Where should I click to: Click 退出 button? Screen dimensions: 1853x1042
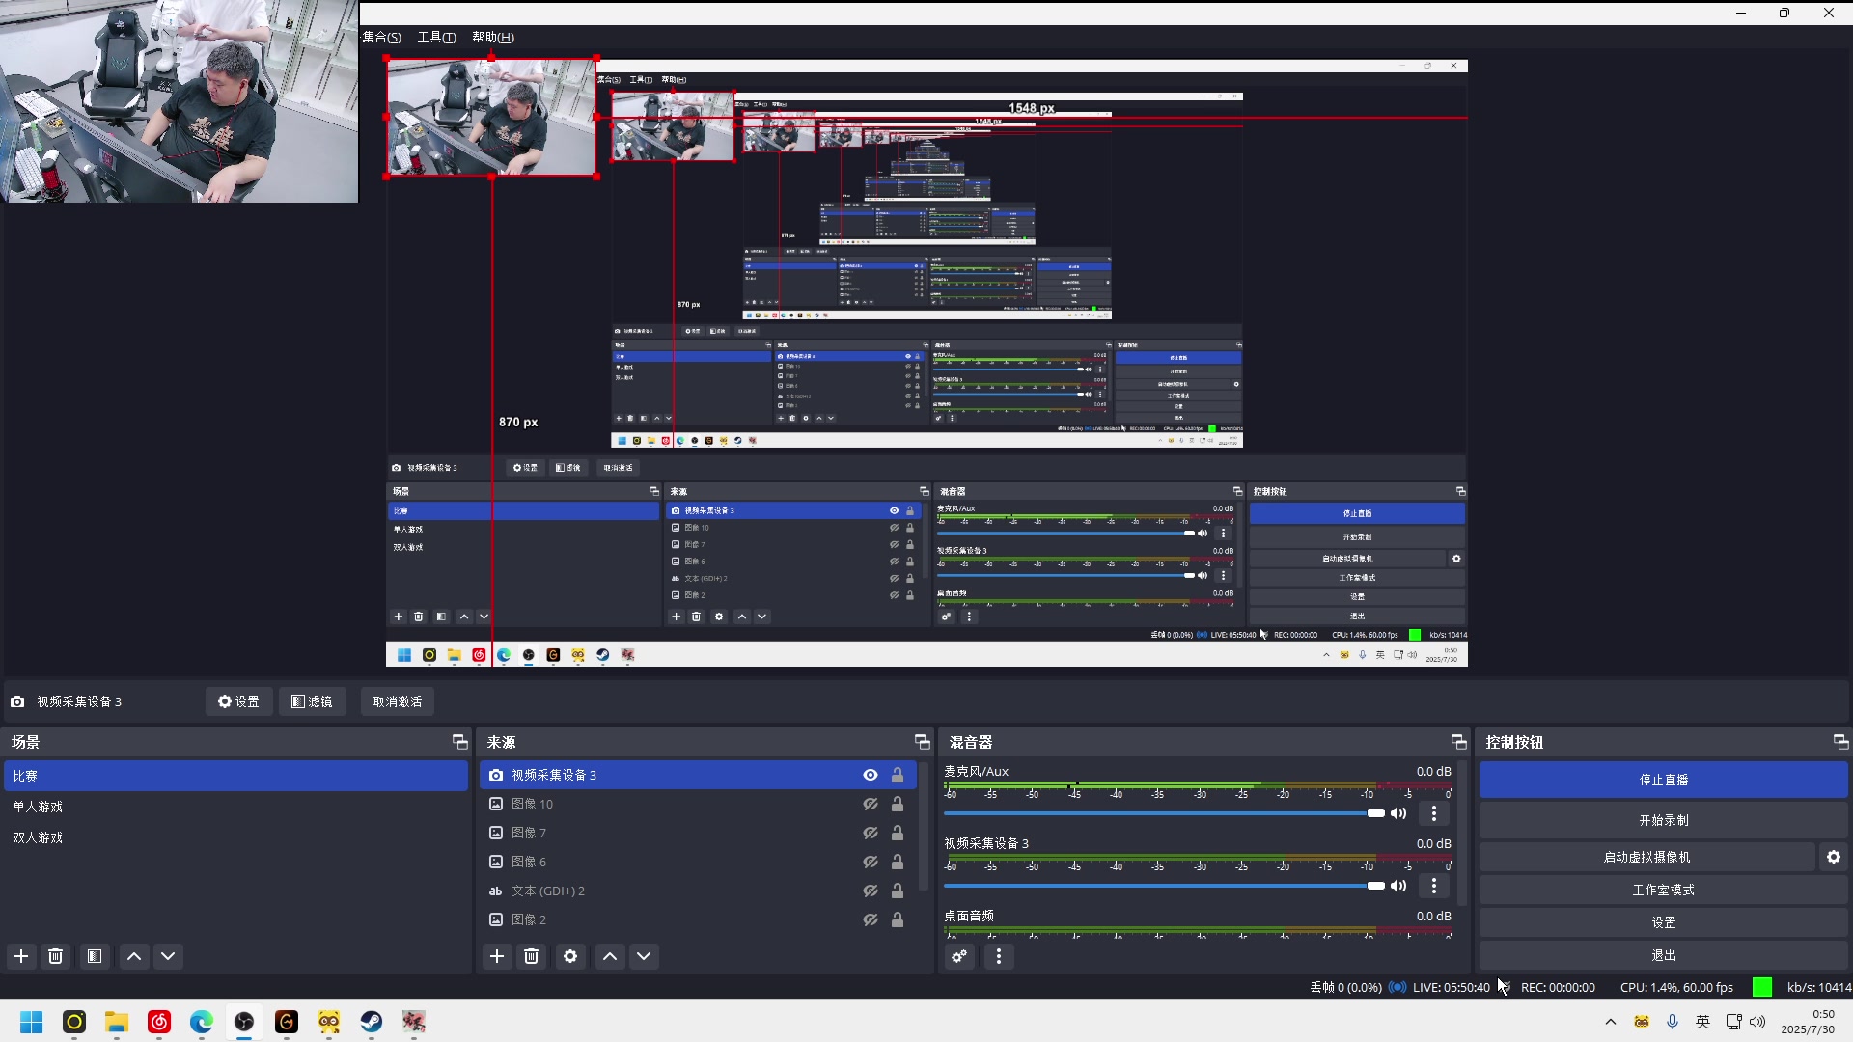1664,955
